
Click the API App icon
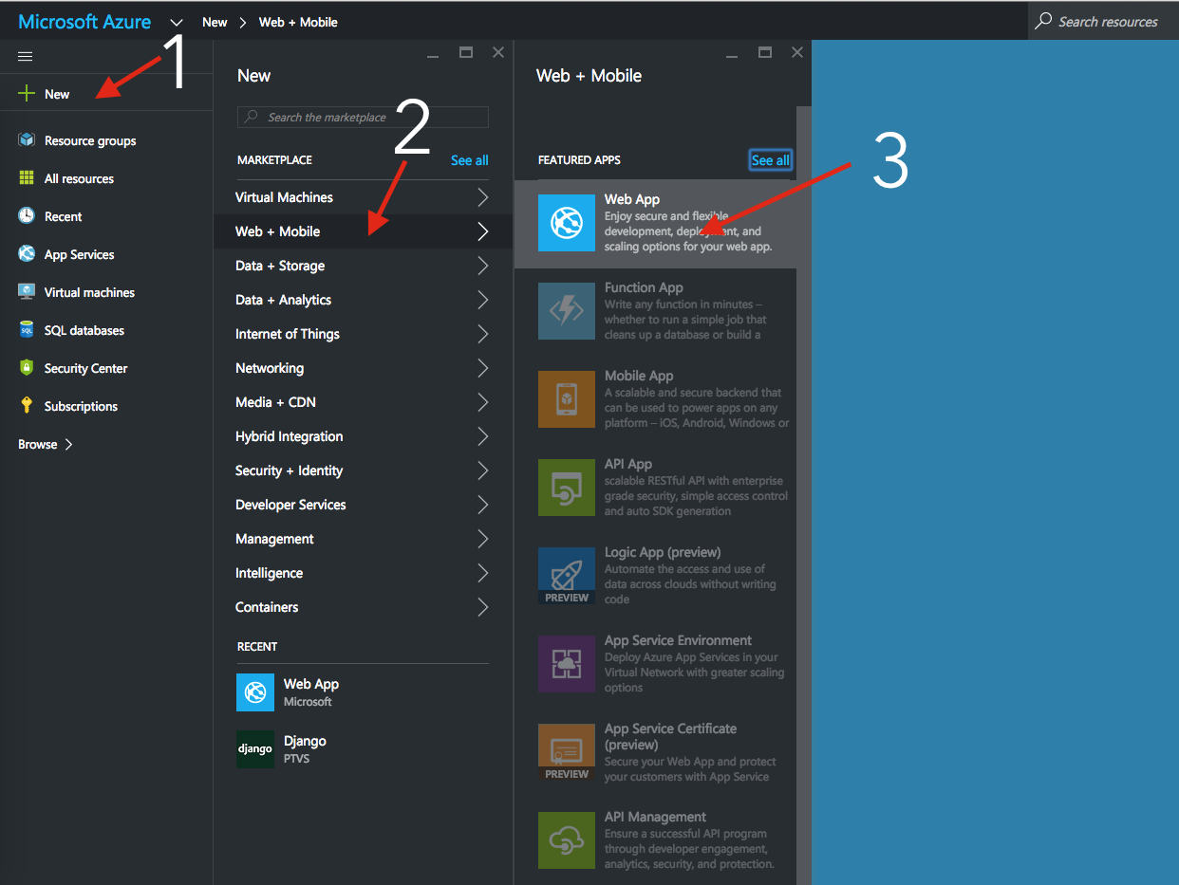[x=567, y=488]
